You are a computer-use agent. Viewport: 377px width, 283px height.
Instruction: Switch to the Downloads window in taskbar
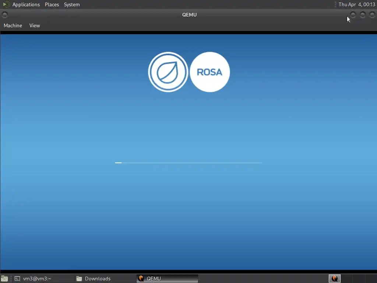coord(105,279)
